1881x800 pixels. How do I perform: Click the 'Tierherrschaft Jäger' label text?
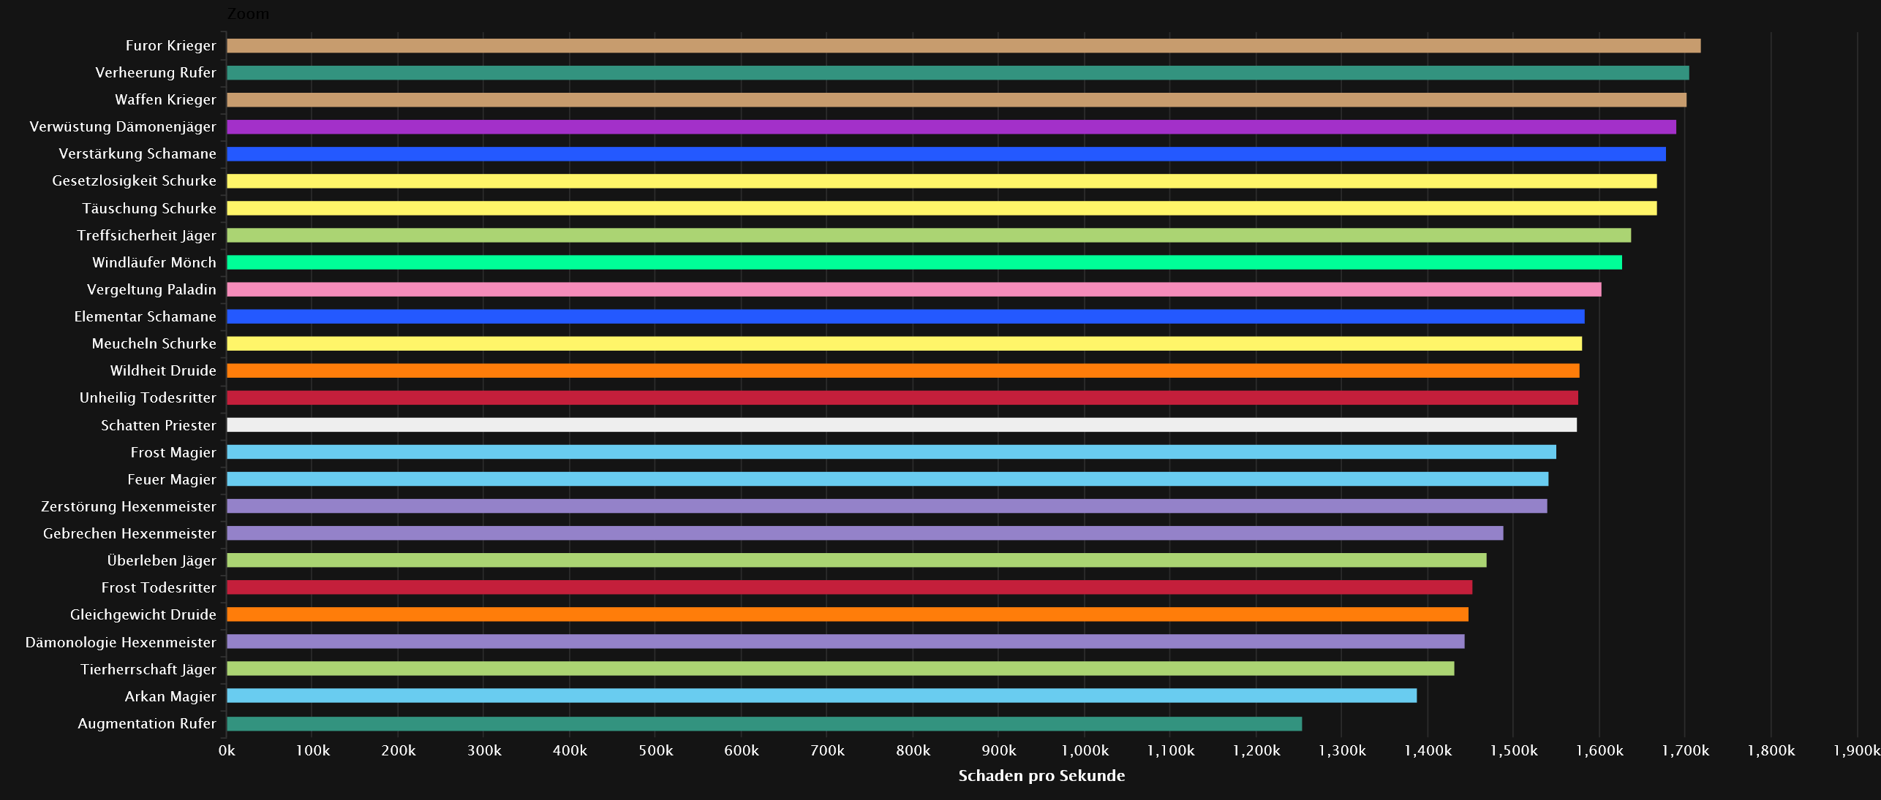click(x=148, y=670)
